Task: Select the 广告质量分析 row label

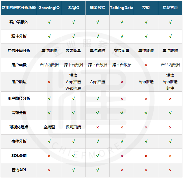Action: pyautogui.click(x=19, y=50)
